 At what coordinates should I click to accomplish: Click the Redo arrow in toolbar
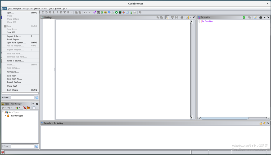point(89,12)
